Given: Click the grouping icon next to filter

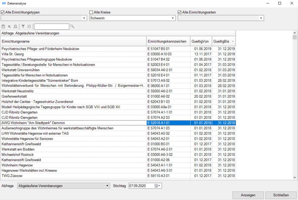Looking at the screenshot, I should click(x=29, y=26).
